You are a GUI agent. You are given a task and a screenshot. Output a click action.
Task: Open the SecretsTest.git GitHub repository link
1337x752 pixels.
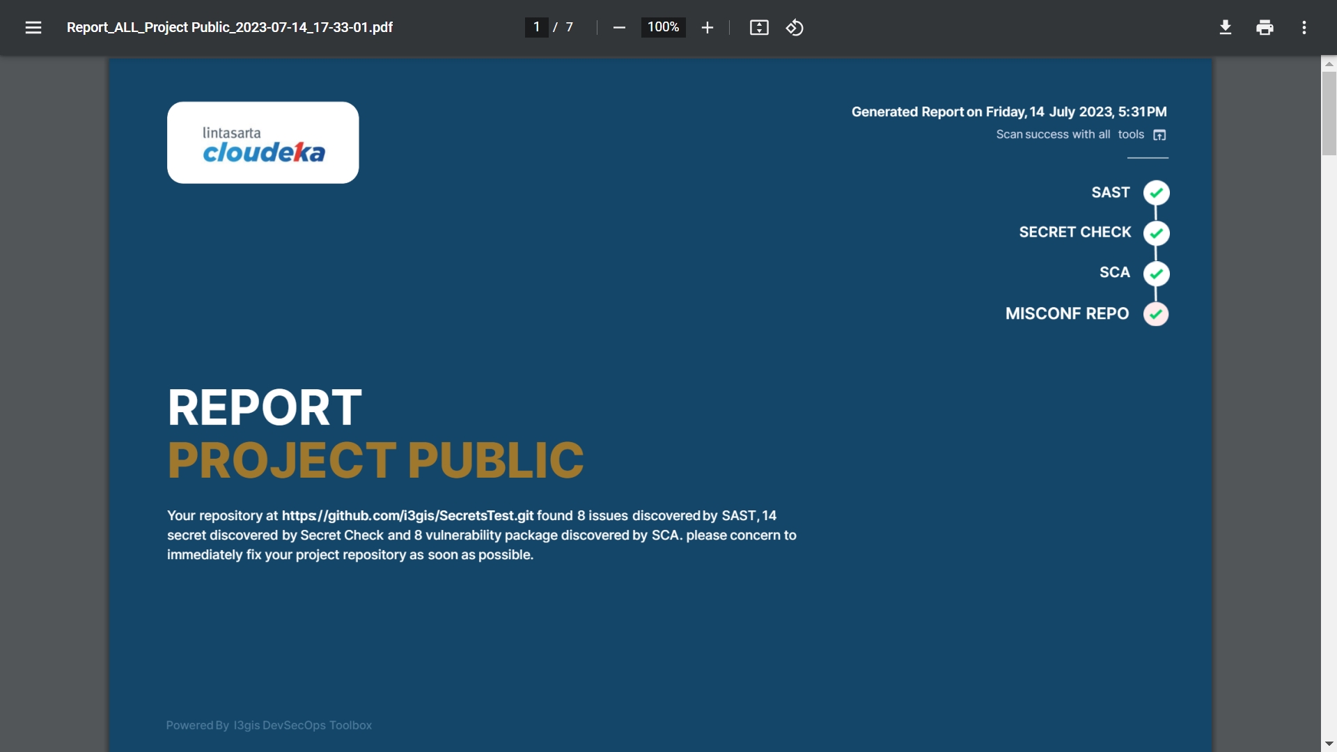pos(407,516)
